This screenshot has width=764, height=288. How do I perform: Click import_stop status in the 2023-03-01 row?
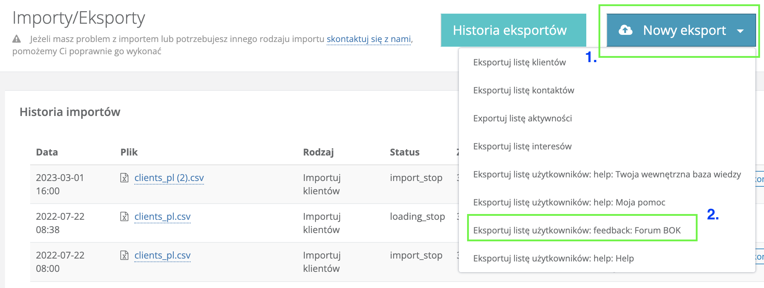pos(416,178)
